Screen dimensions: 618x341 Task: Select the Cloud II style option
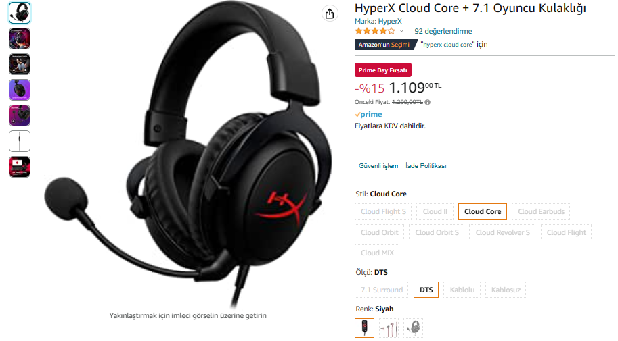(x=435, y=211)
